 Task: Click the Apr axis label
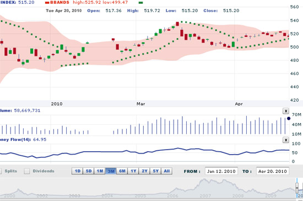(239, 104)
